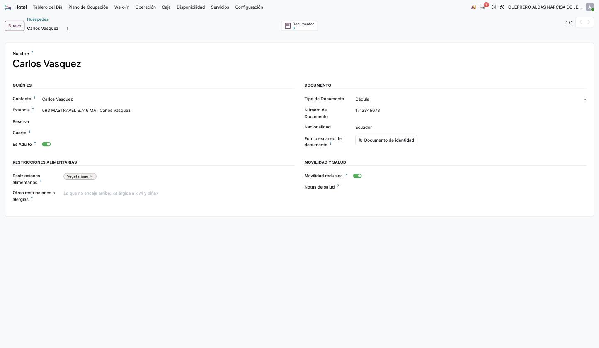Show help tooltip for Contacto
Screen dimensions: 599x348
pos(34,97)
